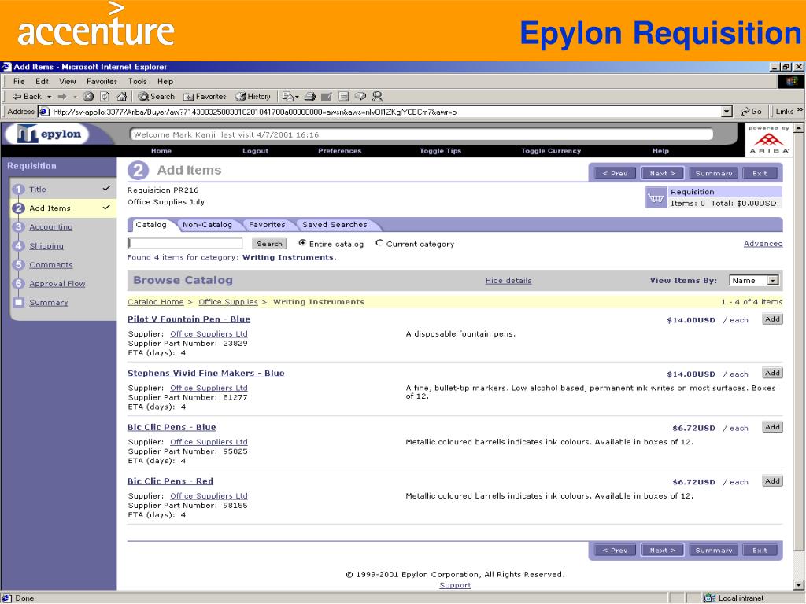This screenshot has height=604, width=806.
Task: Click the IE Back arrow button
Action: (27, 96)
